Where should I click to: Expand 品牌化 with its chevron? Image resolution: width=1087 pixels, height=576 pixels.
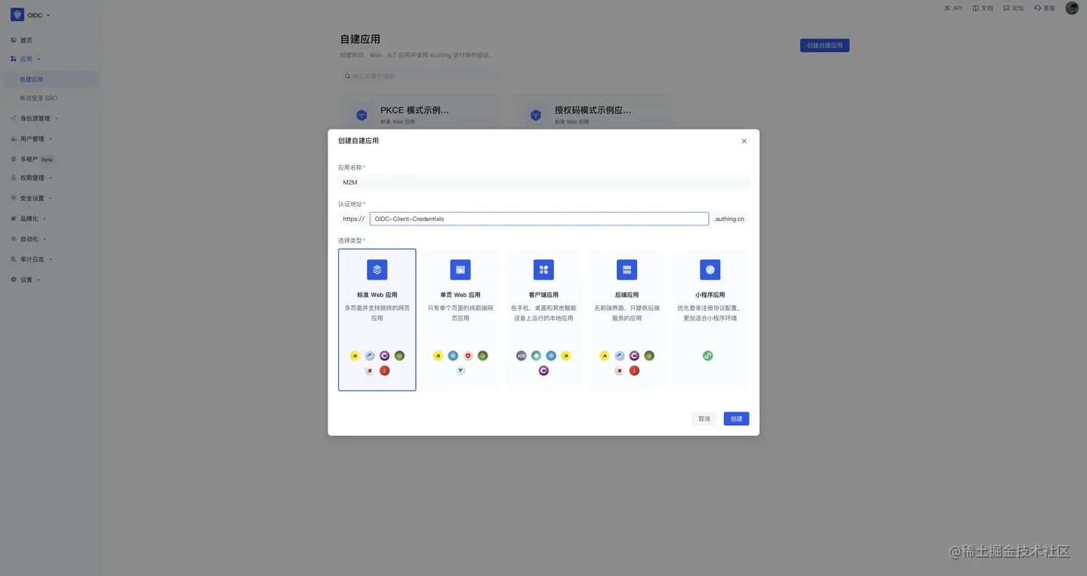[45, 219]
